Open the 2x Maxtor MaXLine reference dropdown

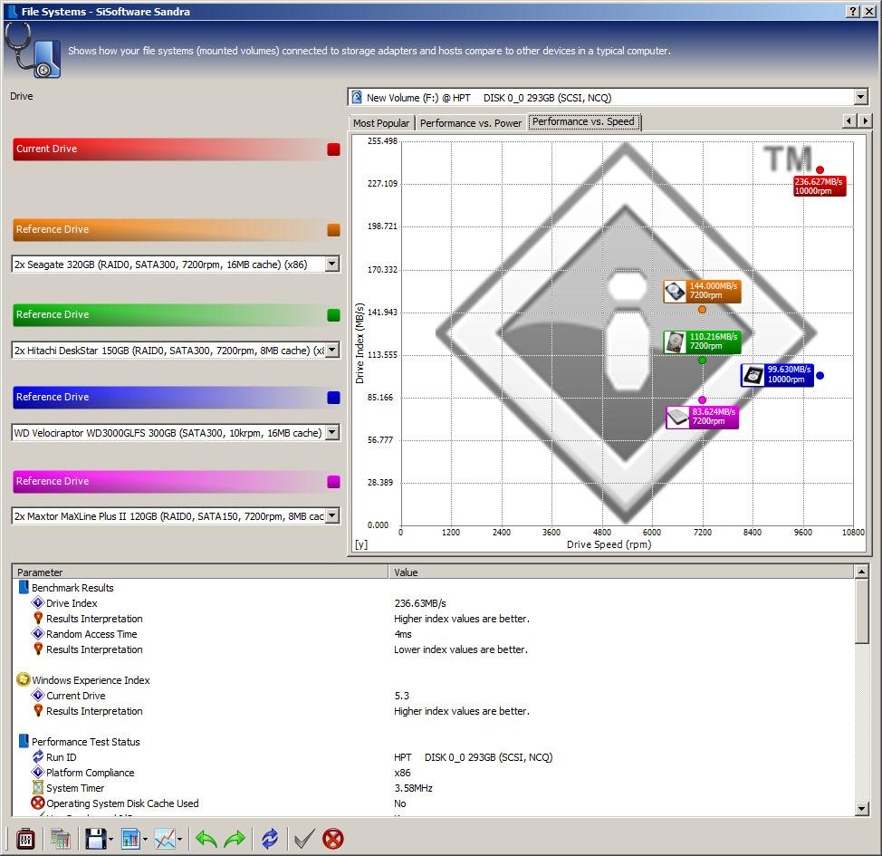[332, 515]
